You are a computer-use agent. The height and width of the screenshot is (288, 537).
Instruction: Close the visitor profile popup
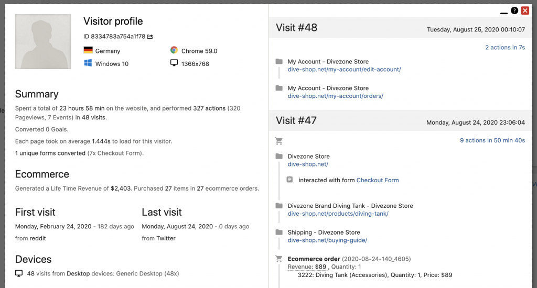click(x=525, y=10)
